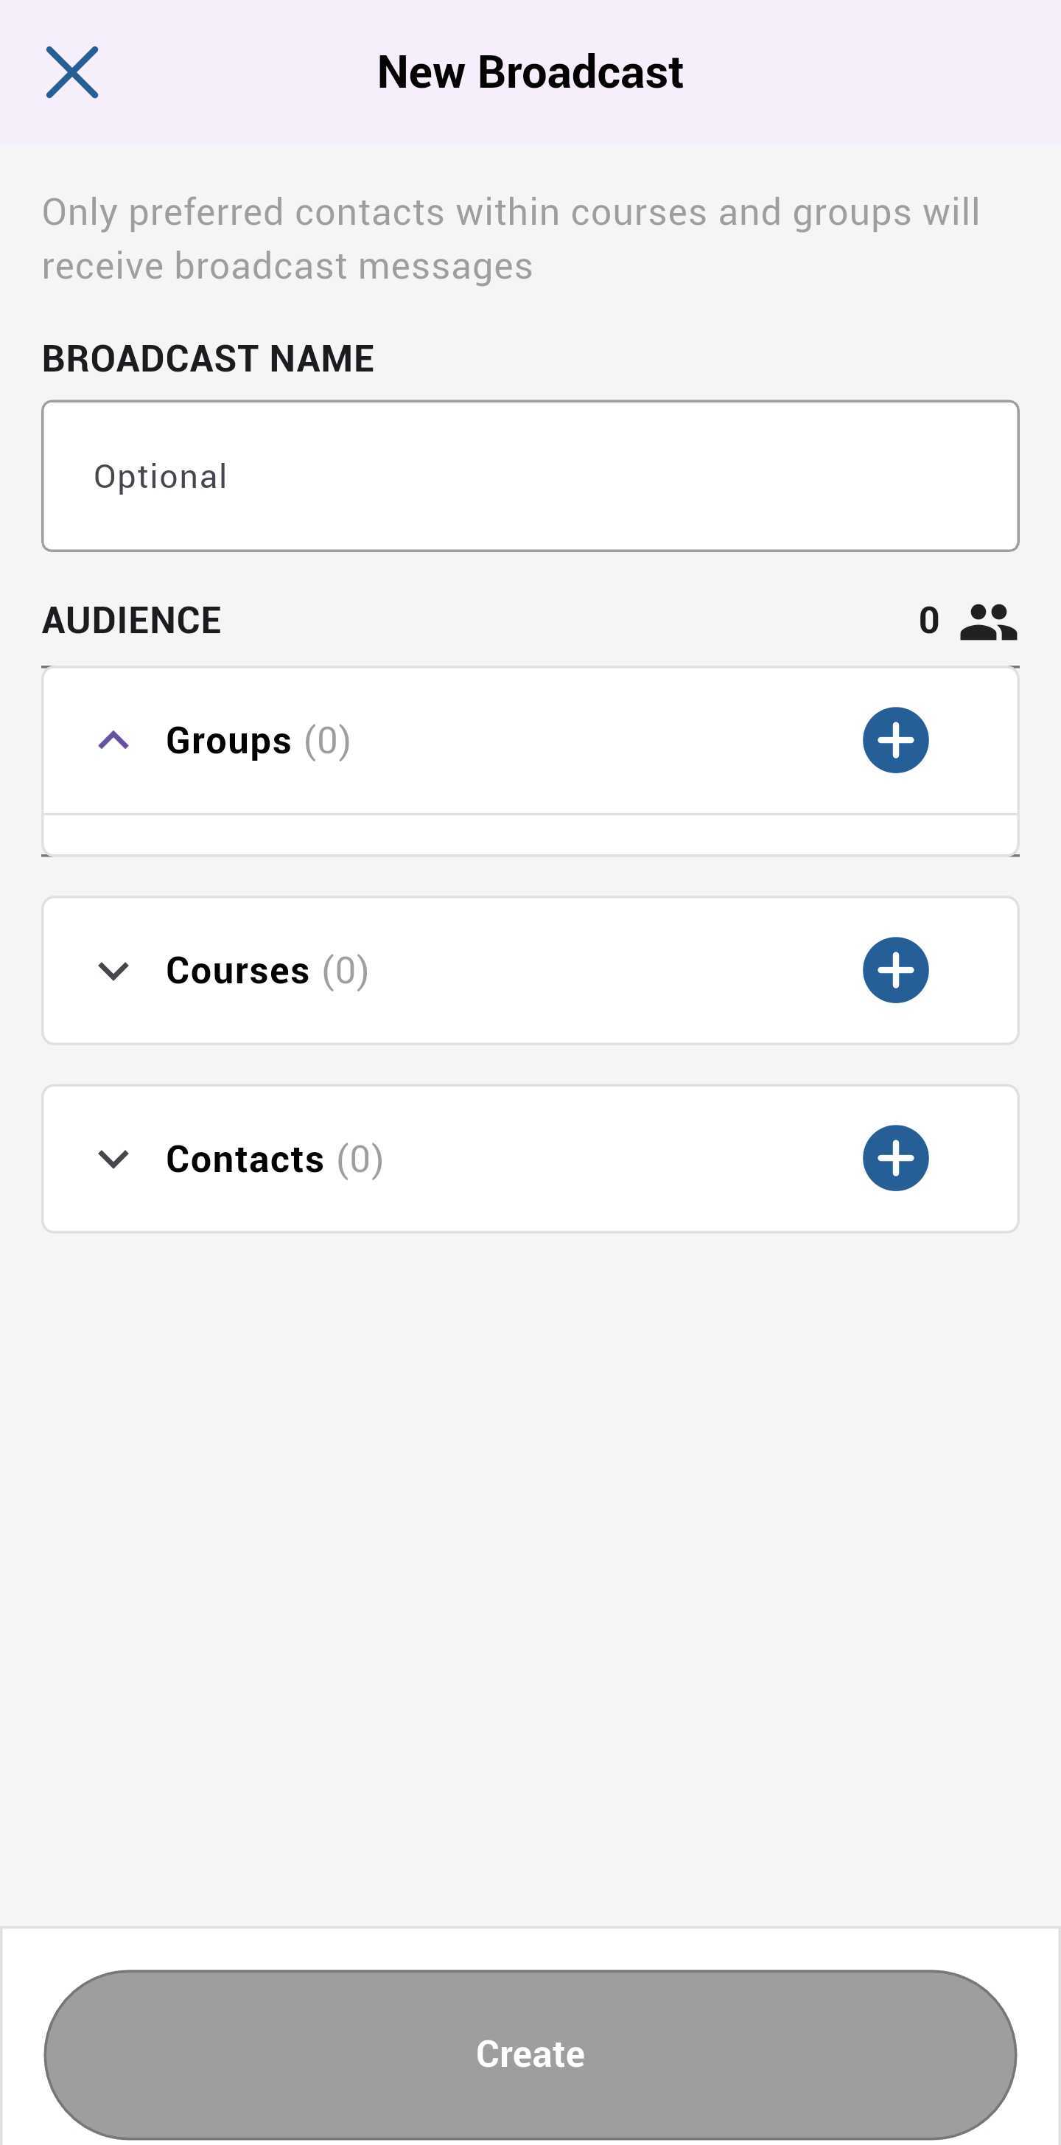The height and width of the screenshot is (2145, 1061).
Task: Add a group with plus icon
Action: pos(895,740)
